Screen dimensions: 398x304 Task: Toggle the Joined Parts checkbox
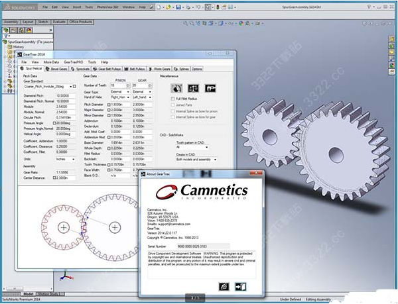(173, 105)
